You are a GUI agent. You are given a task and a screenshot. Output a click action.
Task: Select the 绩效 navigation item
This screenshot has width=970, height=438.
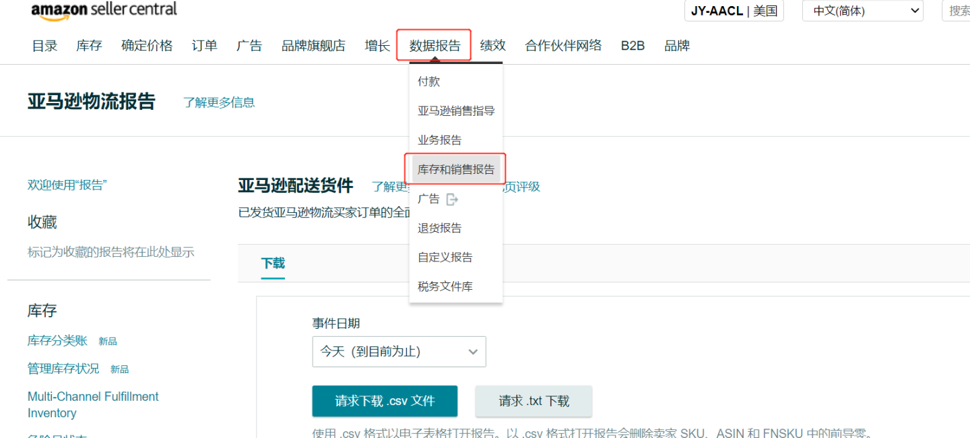pos(493,45)
